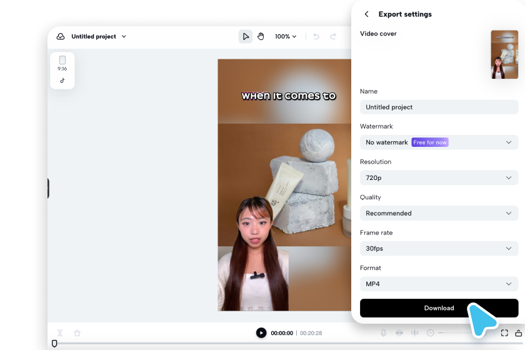Click the align-split center icon
The image size is (525, 350).
pyautogui.click(x=414, y=333)
